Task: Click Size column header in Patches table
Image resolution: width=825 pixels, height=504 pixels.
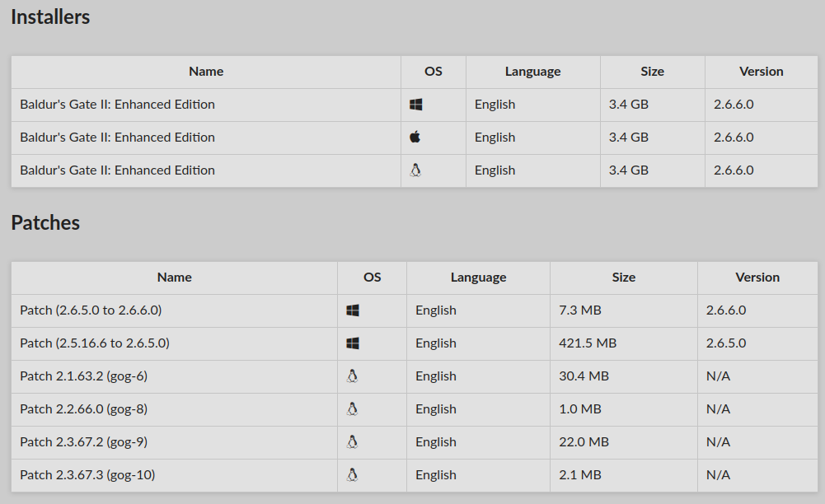Action: click(x=624, y=278)
